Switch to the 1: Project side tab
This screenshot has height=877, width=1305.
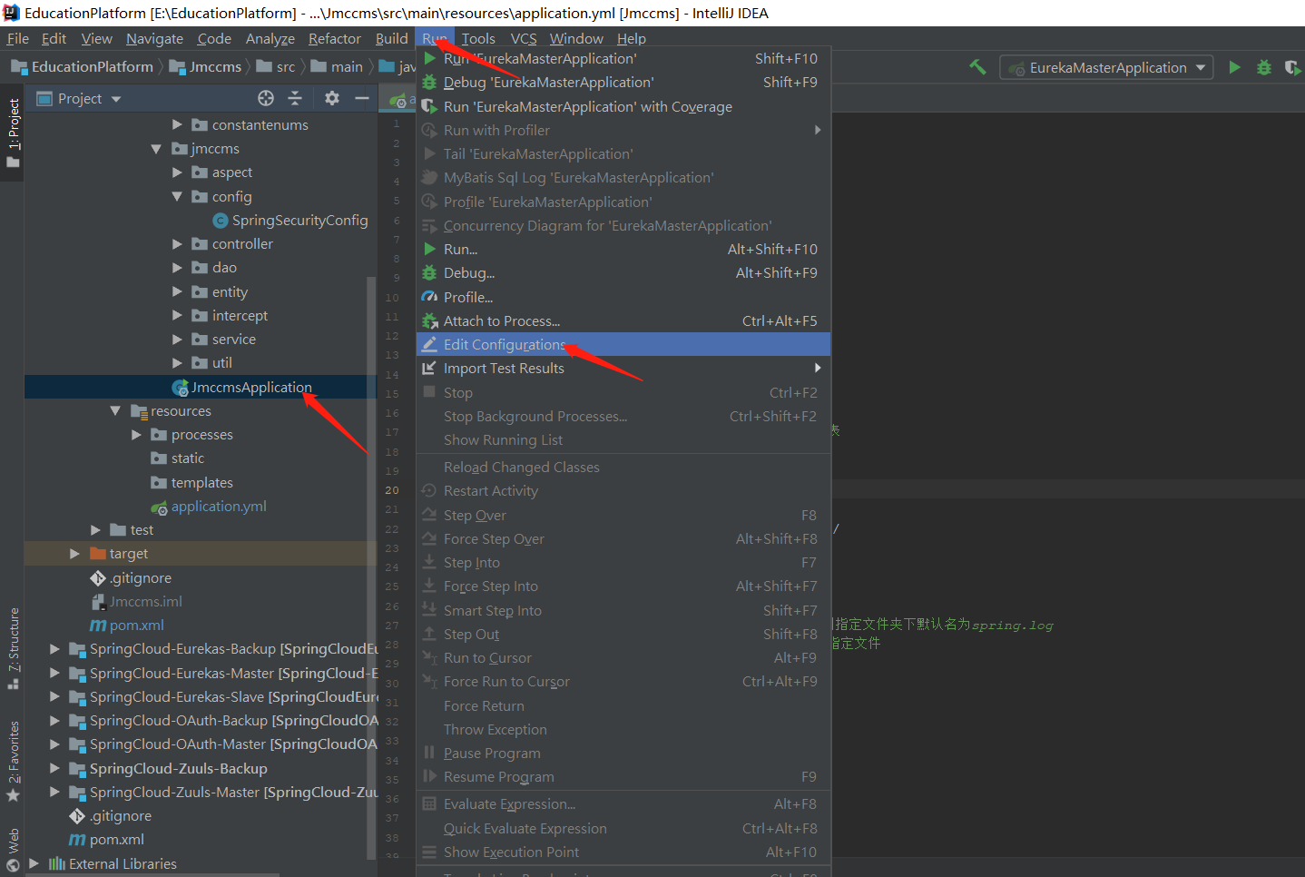pyautogui.click(x=13, y=133)
